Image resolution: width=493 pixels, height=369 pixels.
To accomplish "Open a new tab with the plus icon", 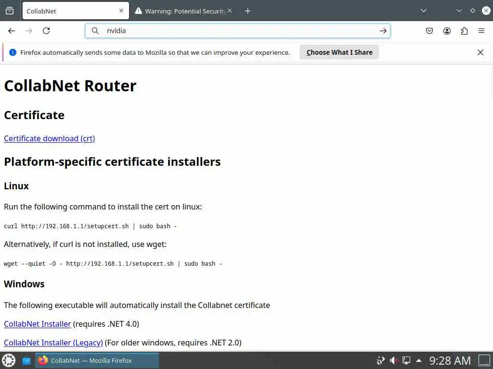I will pos(248,11).
